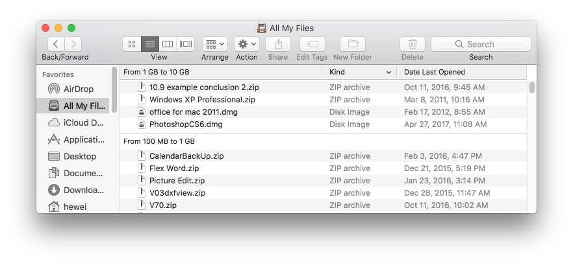Click date 'Feb 3, 2016, 4:47 PM'
Image resolution: width=573 pixels, height=265 pixels.
[443, 156]
